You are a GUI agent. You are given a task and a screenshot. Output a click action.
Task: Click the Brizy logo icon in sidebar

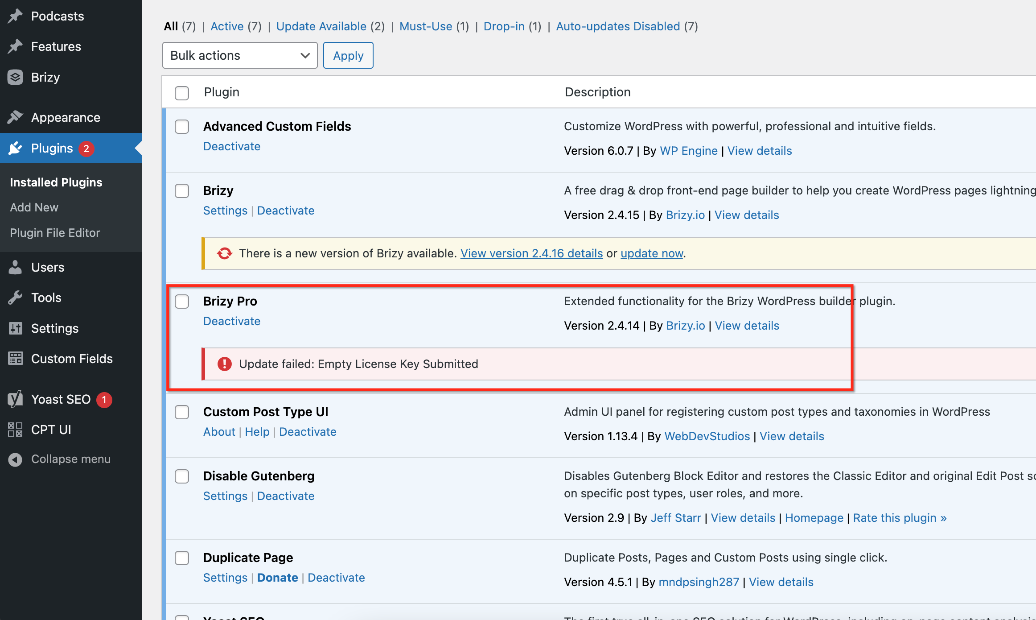point(15,77)
